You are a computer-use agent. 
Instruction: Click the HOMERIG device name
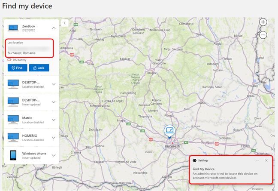tap(30, 136)
